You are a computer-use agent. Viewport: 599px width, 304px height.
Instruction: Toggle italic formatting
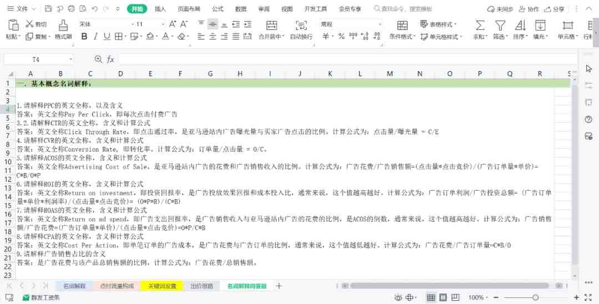(95, 36)
